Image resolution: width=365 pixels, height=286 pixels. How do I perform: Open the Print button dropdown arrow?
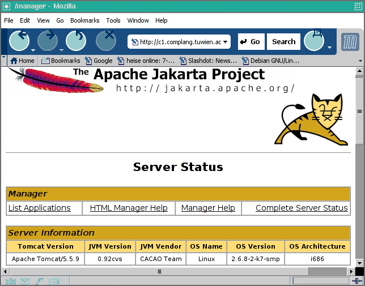(329, 48)
